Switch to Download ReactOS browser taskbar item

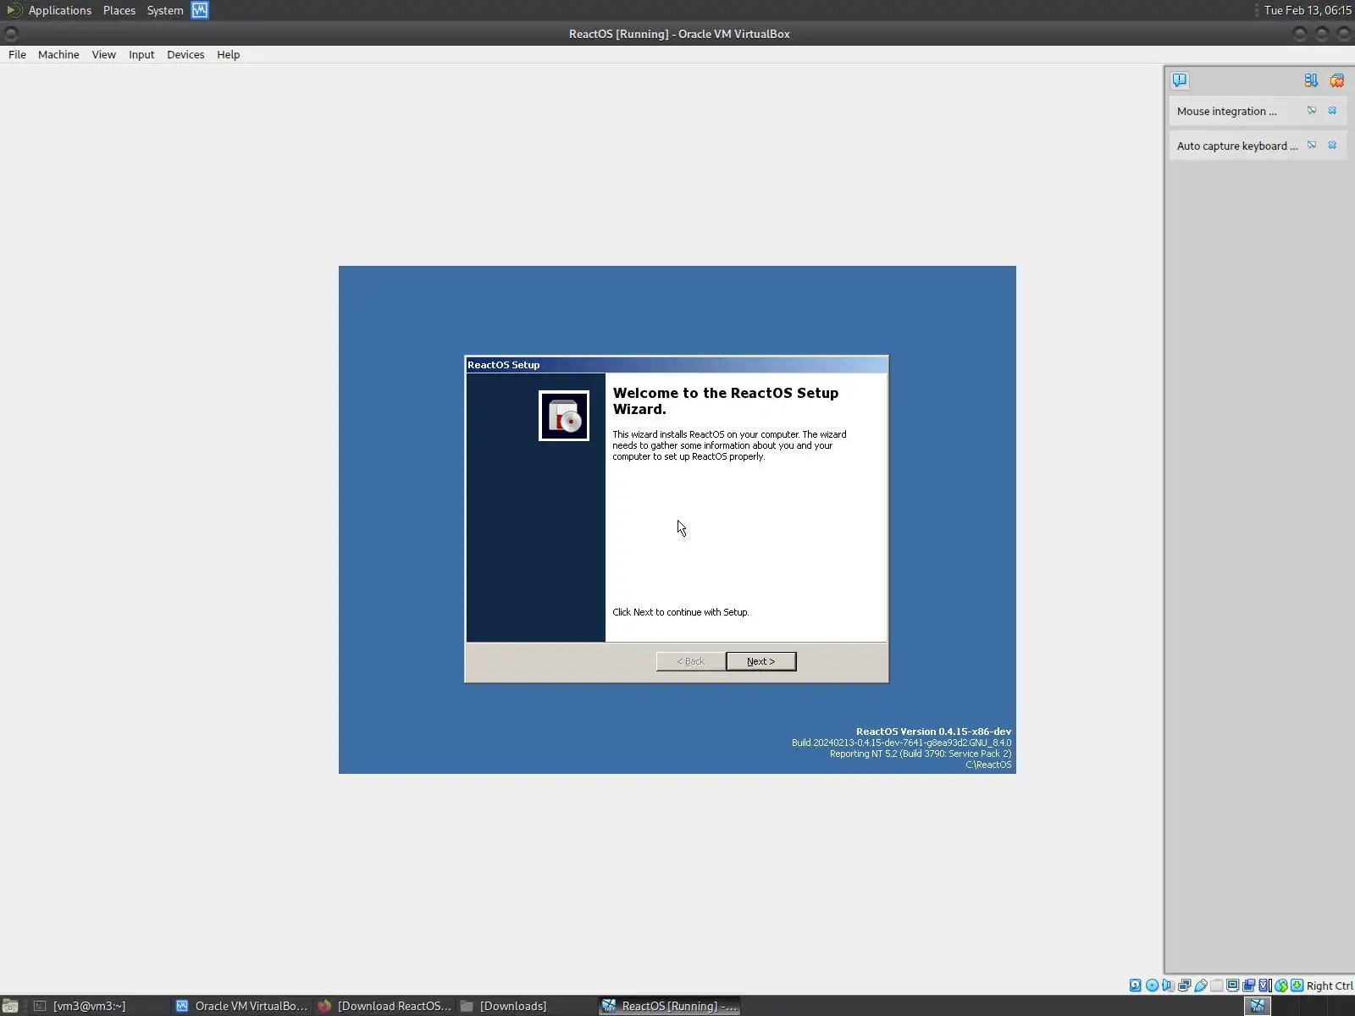[x=384, y=1006]
